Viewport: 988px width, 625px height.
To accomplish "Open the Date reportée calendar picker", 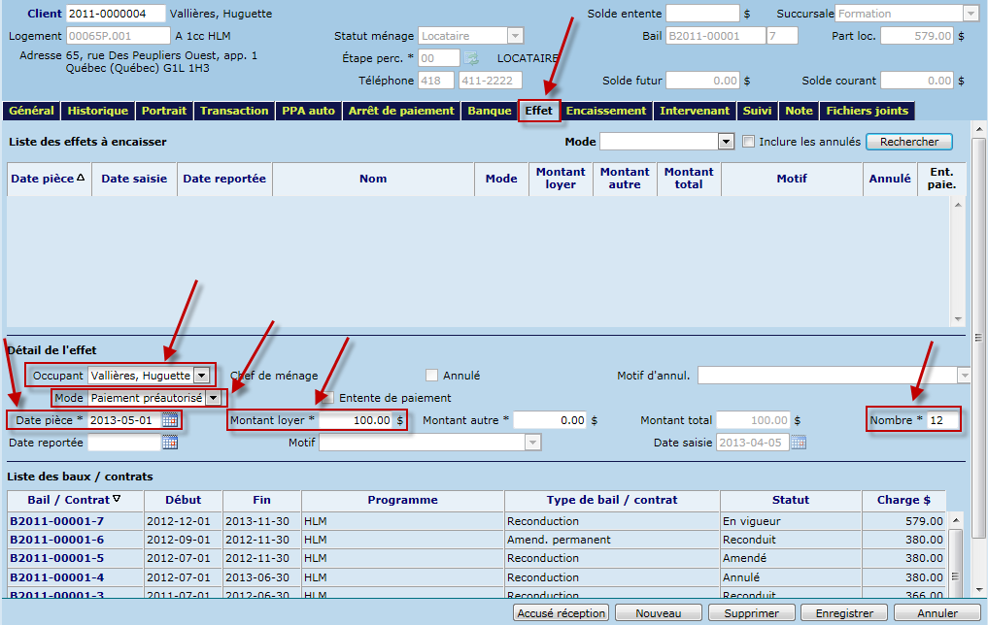I will click(x=170, y=443).
